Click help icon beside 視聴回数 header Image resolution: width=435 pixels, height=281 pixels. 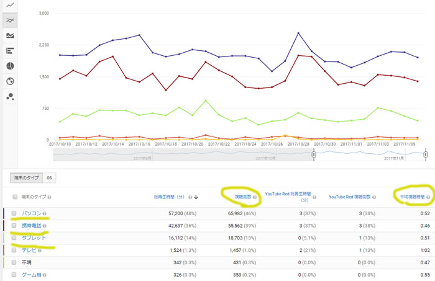click(255, 197)
